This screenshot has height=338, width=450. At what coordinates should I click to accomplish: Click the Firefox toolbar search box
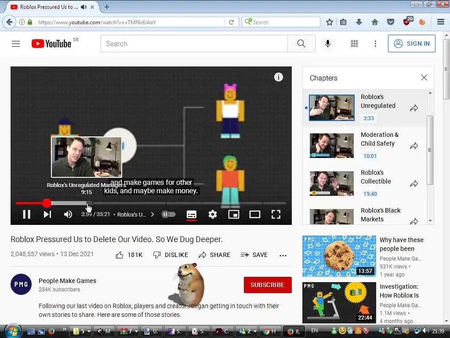[x=281, y=22]
